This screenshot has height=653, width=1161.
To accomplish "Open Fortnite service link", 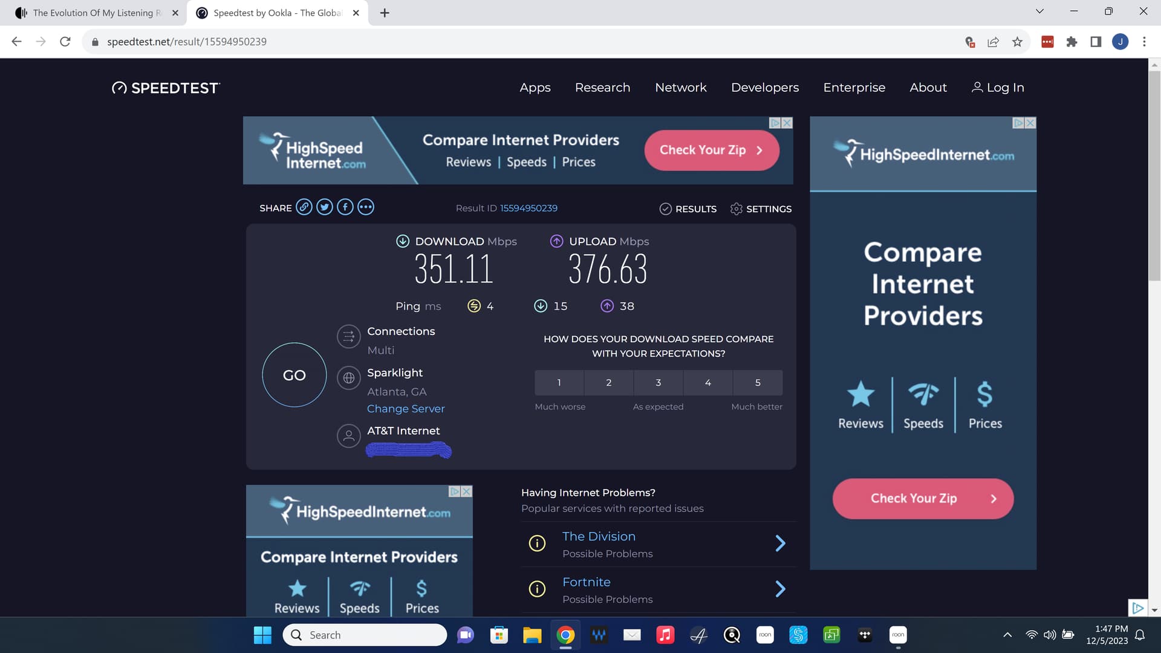I will (587, 582).
